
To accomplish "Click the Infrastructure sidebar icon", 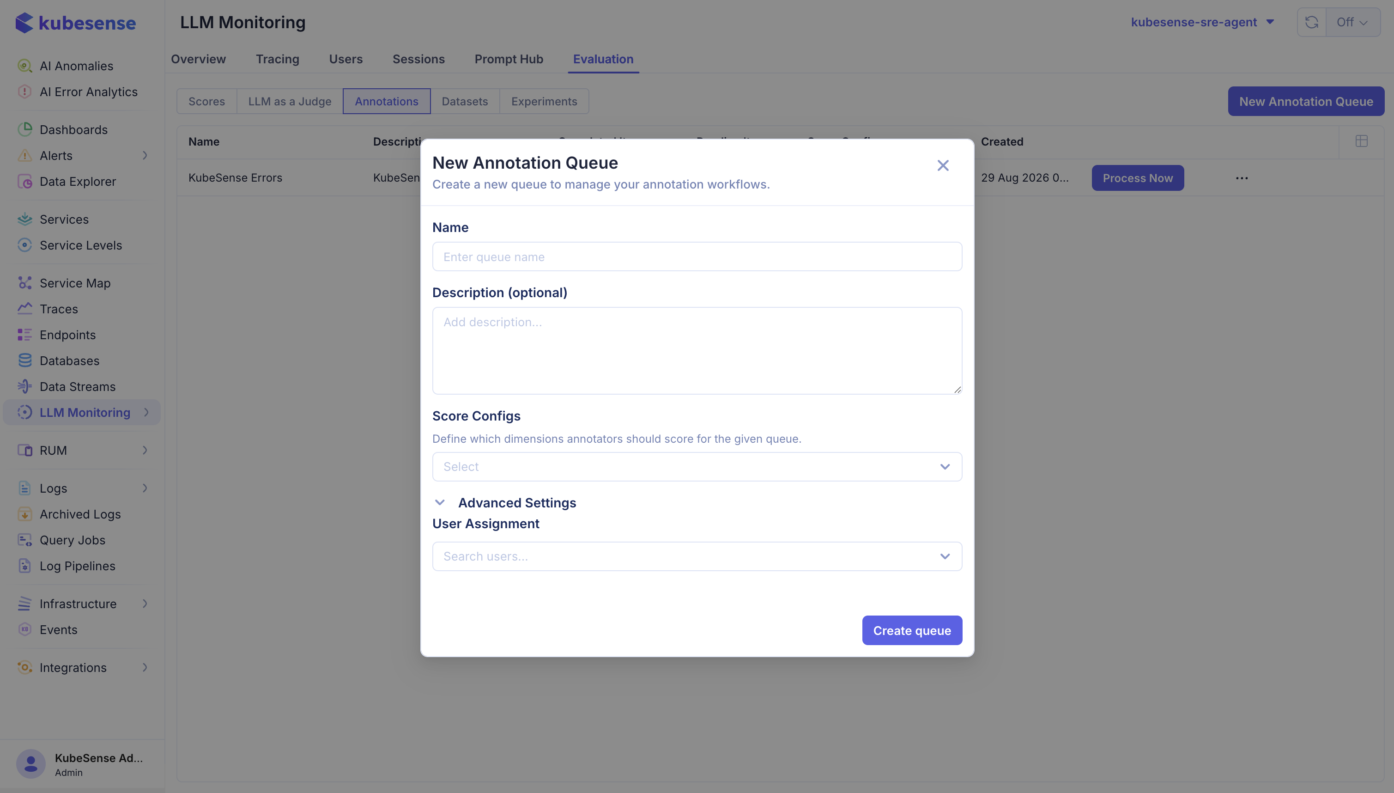I will pyautogui.click(x=24, y=604).
